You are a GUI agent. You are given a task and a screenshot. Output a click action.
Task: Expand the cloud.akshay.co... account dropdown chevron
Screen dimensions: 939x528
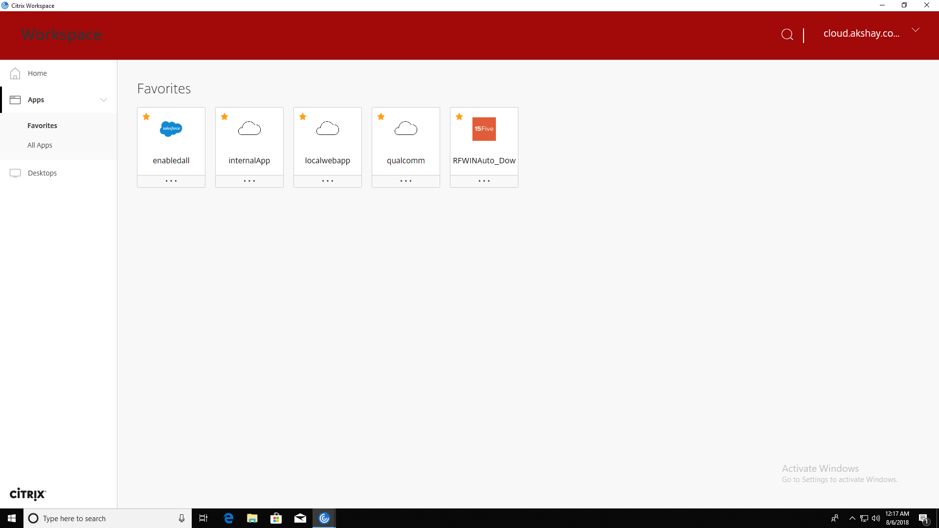click(916, 30)
